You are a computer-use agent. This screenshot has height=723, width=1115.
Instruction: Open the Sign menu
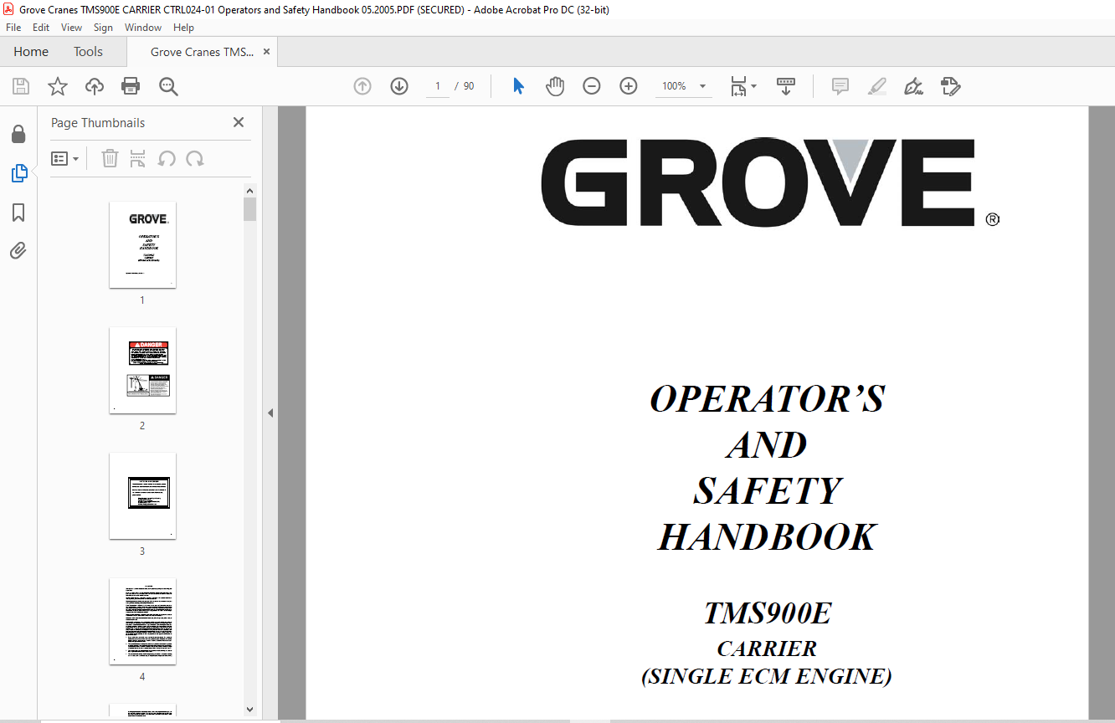point(103,28)
